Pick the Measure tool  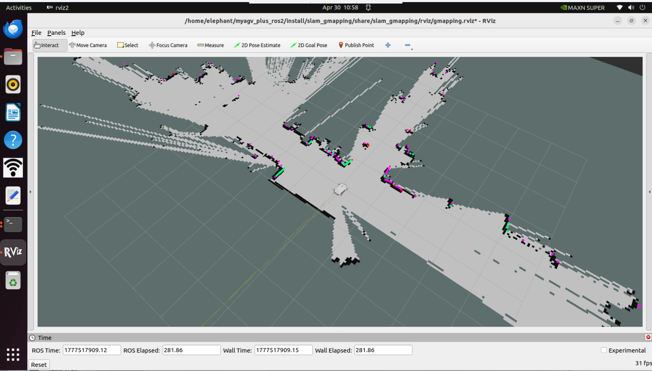210,45
